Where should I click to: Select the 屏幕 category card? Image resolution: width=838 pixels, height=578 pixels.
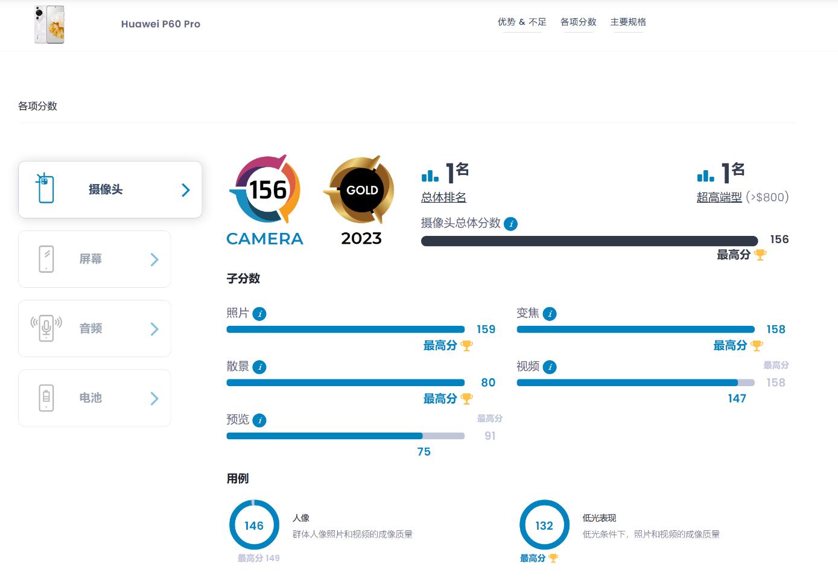(95, 259)
